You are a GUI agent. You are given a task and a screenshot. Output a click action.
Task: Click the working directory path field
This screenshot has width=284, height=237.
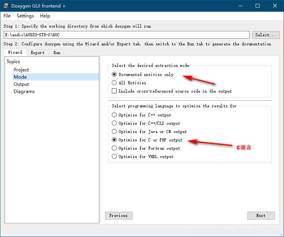tap(127, 35)
